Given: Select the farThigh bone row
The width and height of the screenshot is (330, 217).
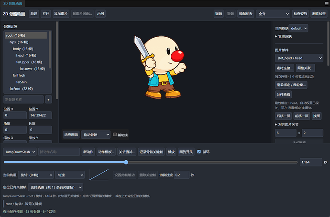Looking at the screenshot, I should pos(26,75).
